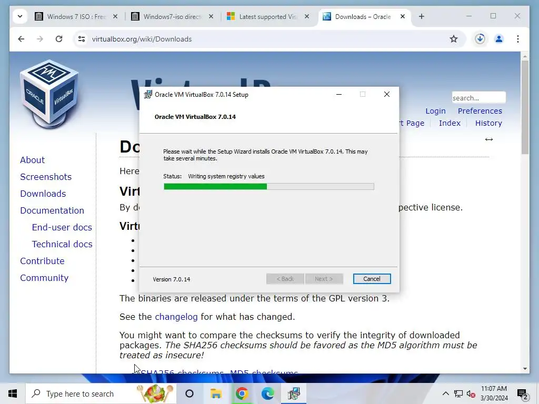The image size is (539, 404).
Task: Click the page vertical scrollbar thumb
Action: tap(525, 107)
